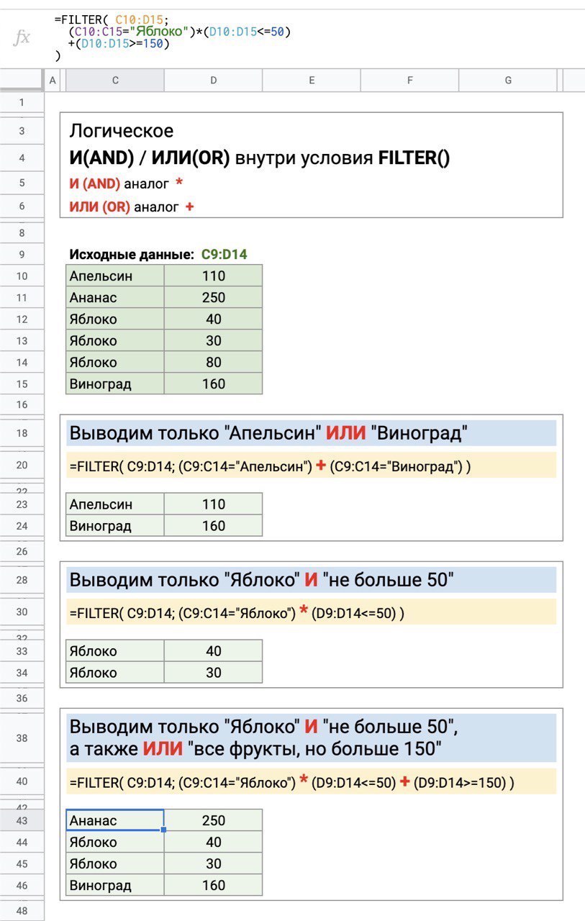585x921 pixels.
Task: Select the column F header
Action: (409, 81)
